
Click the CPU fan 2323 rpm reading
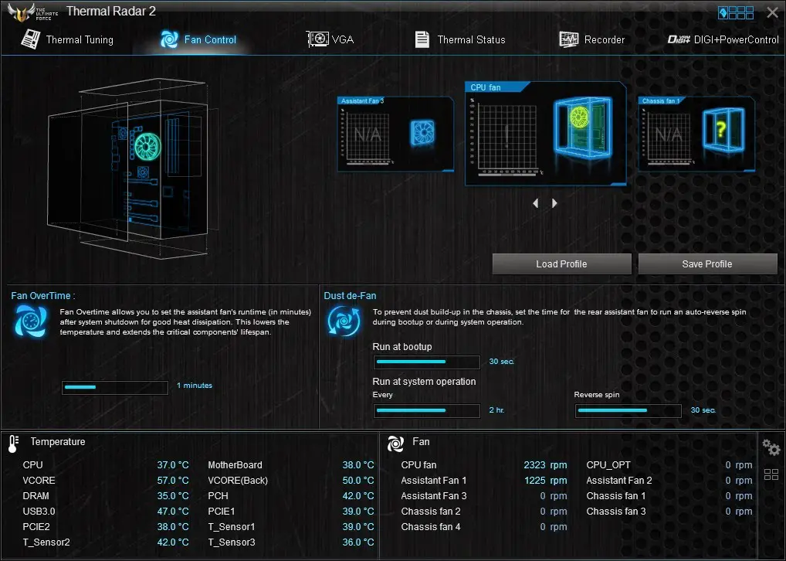(x=545, y=465)
